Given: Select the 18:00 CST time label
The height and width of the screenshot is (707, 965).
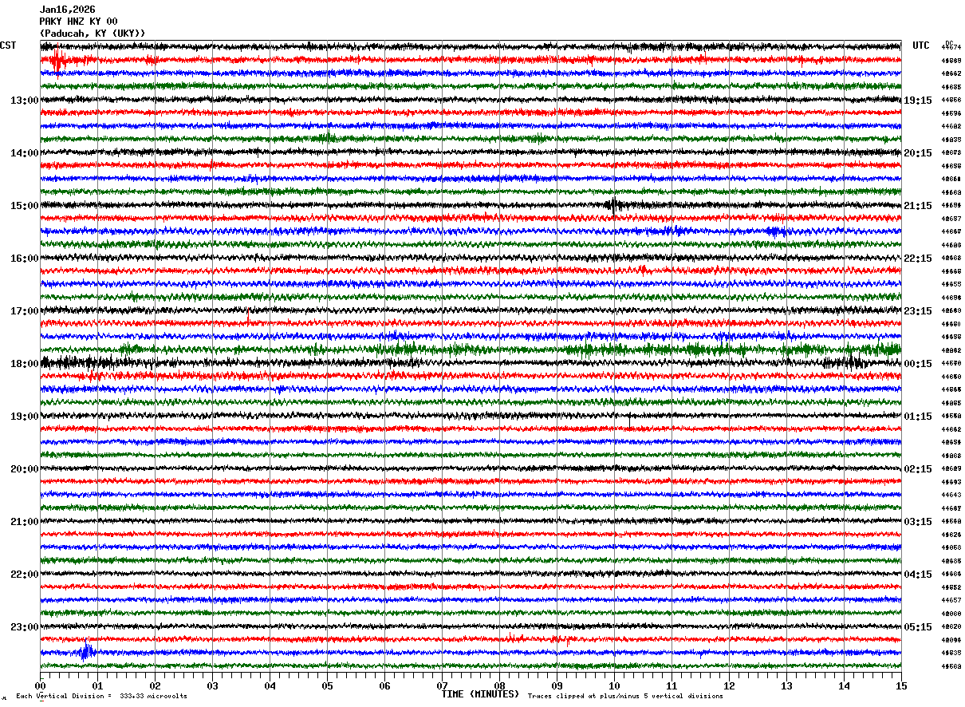Looking at the screenshot, I should tap(25, 364).
